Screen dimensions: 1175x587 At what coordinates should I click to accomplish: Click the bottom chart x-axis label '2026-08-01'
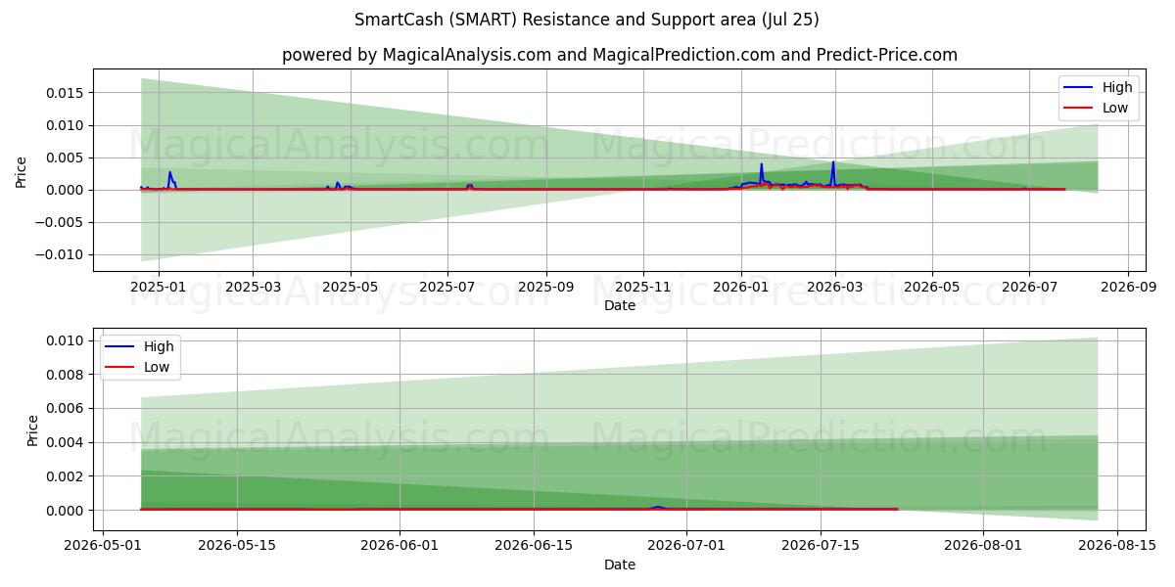(x=981, y=547)
